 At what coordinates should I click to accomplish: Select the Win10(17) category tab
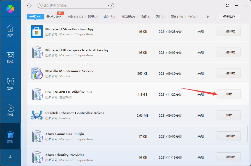[75, 17]
